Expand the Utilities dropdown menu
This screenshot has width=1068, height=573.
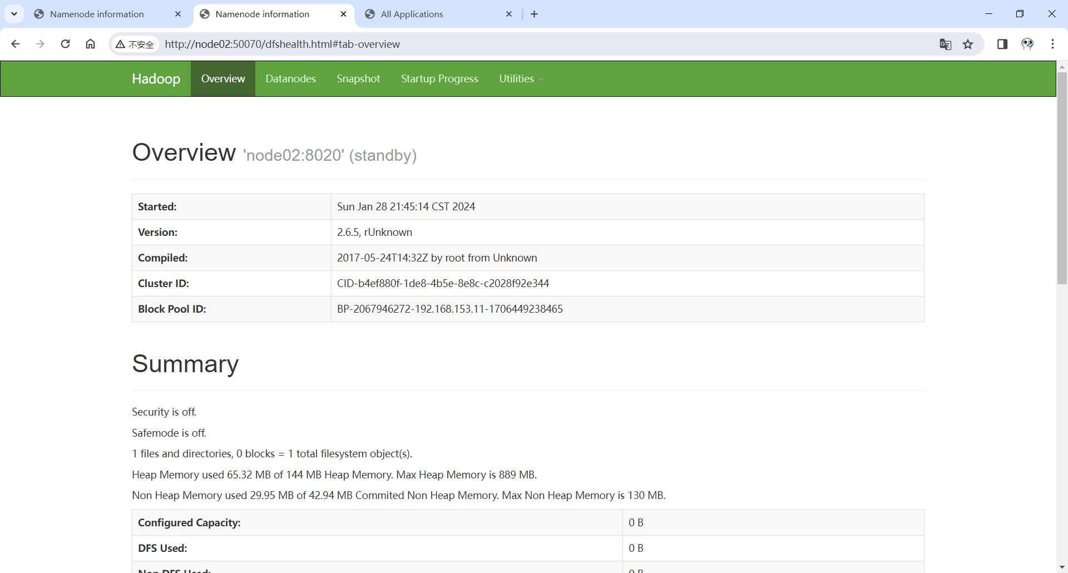(x=521, y=78)
